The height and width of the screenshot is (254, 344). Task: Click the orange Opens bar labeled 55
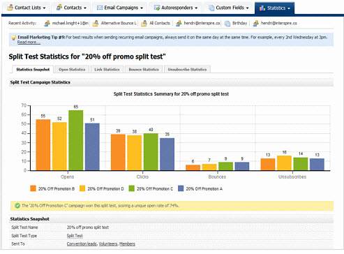(x=43, y=145)
